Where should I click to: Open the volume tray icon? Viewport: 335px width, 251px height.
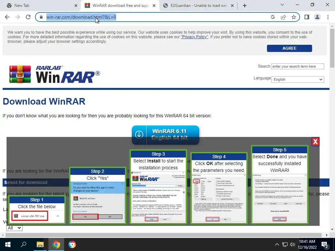coord(292,244)
